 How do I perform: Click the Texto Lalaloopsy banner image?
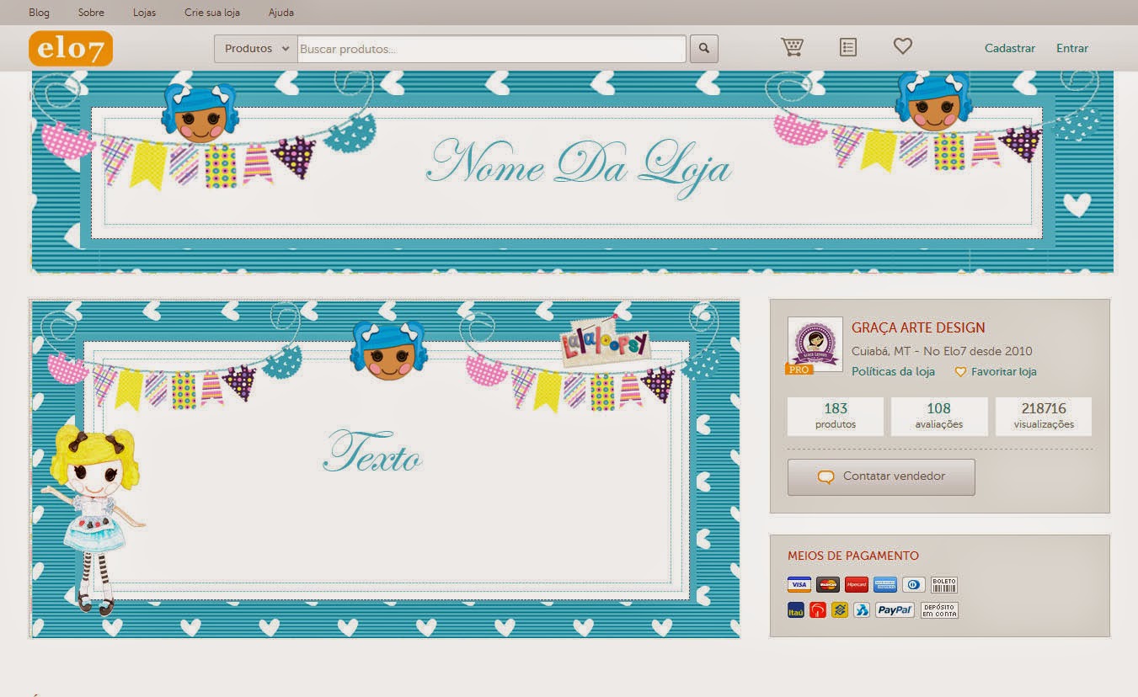pos(385,468)
